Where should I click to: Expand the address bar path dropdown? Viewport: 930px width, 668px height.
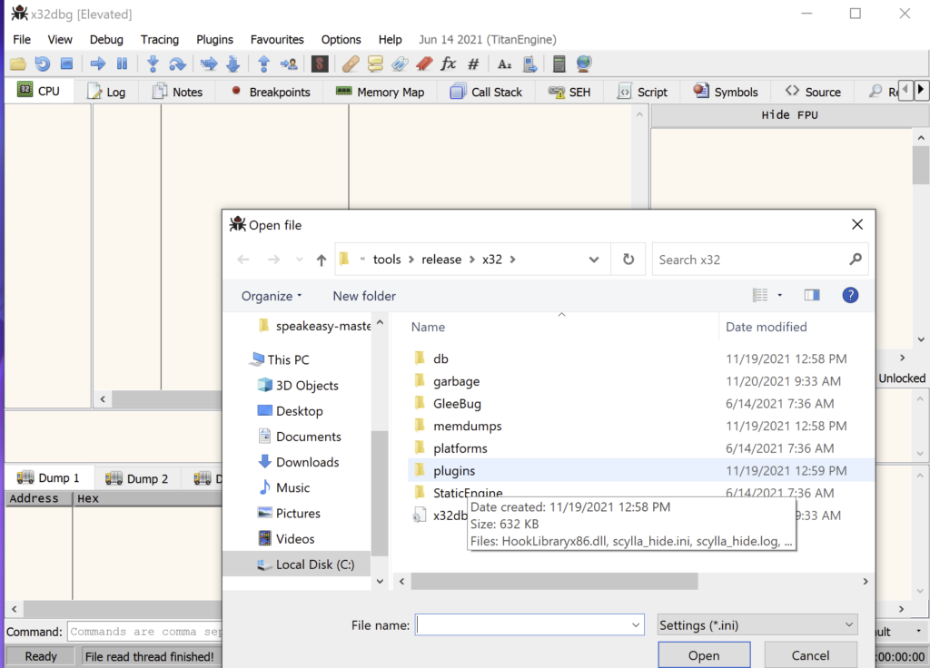tap(594, 260)
